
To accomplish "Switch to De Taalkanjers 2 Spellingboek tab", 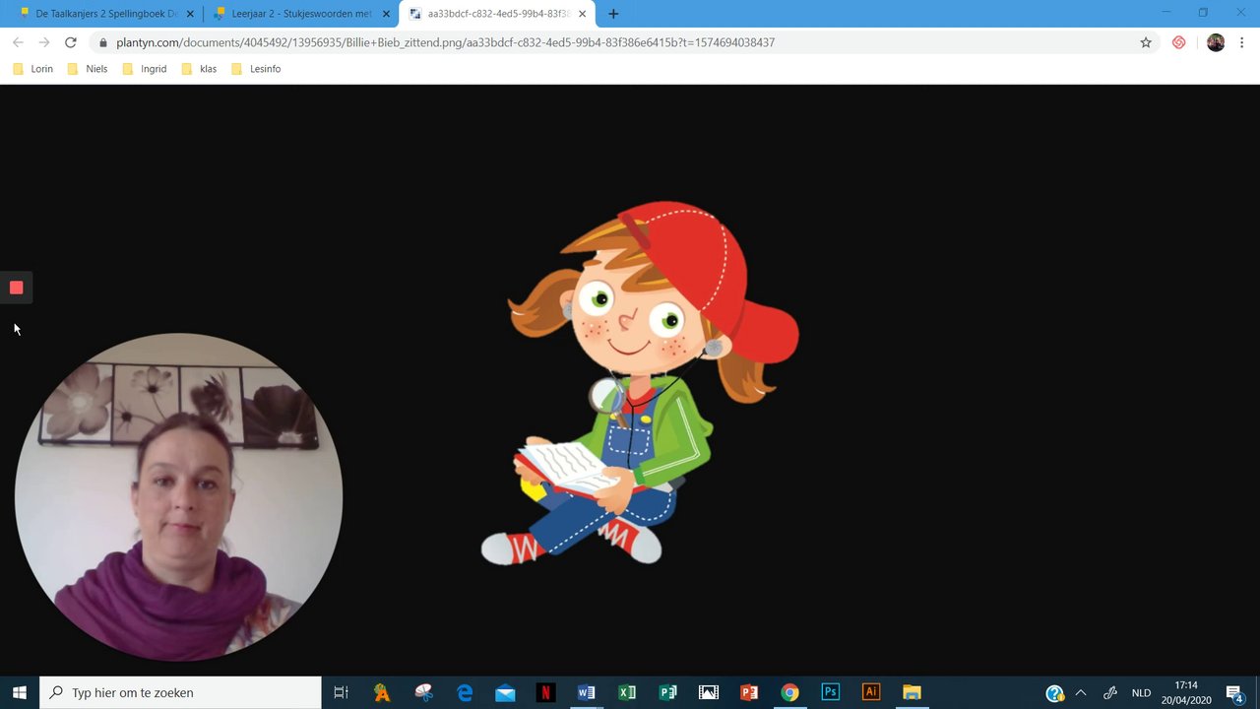I will tap(106, 14).
